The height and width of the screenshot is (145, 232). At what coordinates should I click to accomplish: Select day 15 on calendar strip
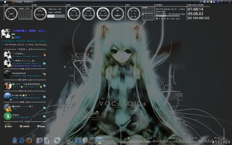tap(170, 138)
